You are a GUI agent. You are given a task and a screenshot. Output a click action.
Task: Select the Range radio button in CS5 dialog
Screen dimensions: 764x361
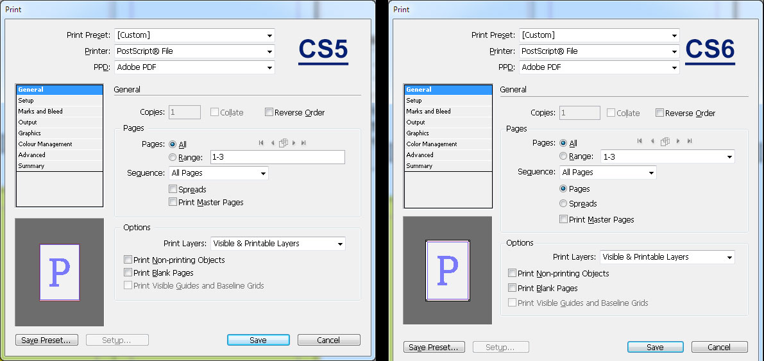(x=173, y=157)
